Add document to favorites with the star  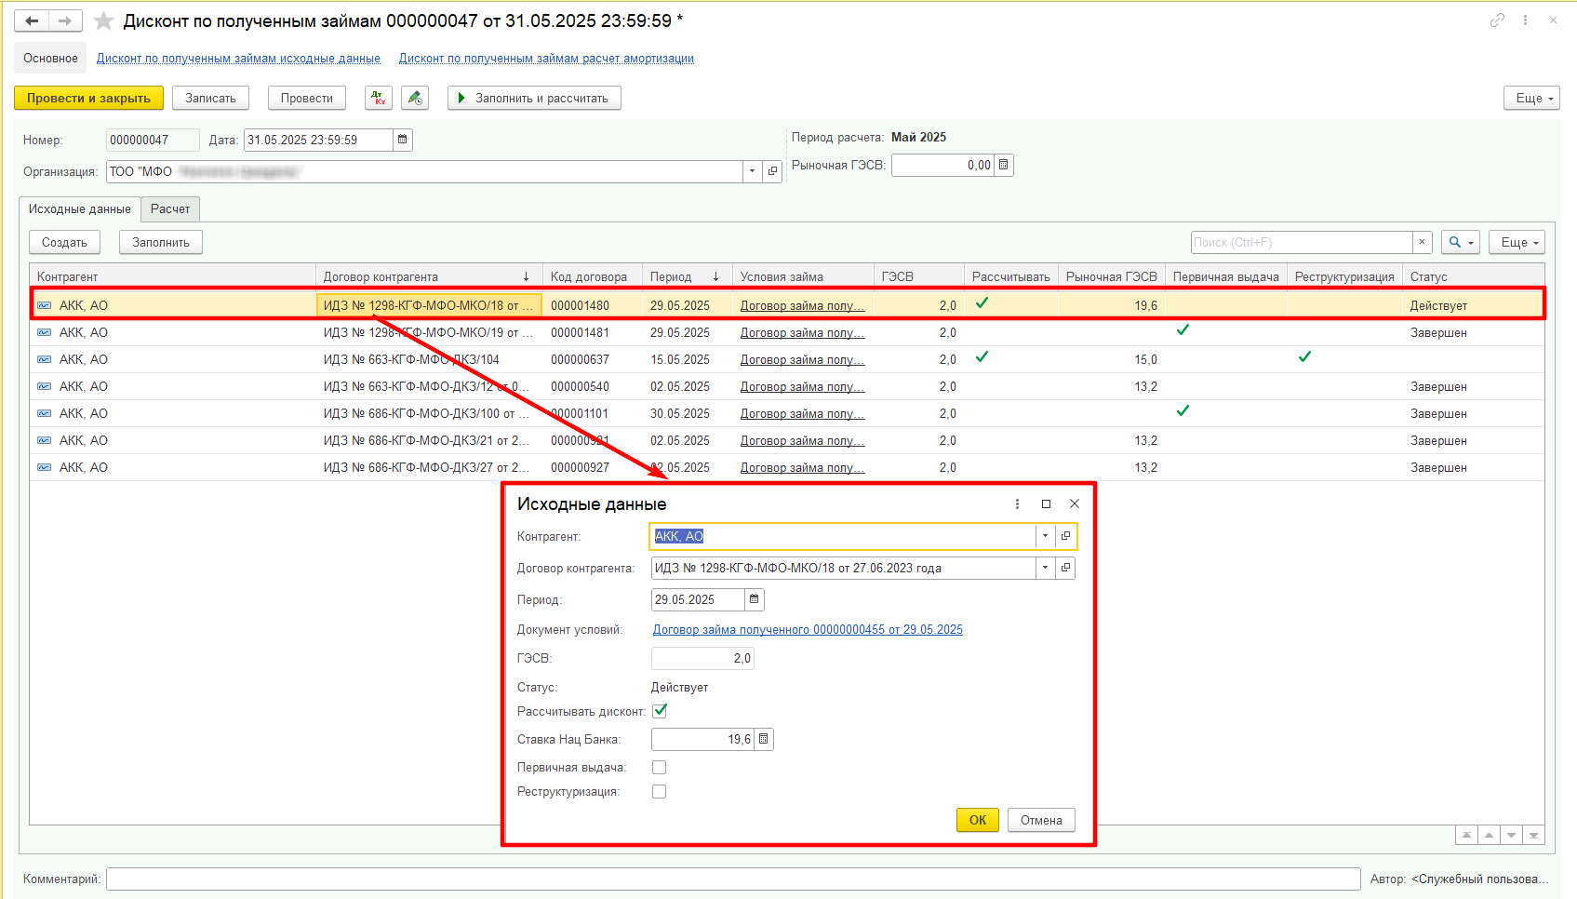tap(104, 20)
